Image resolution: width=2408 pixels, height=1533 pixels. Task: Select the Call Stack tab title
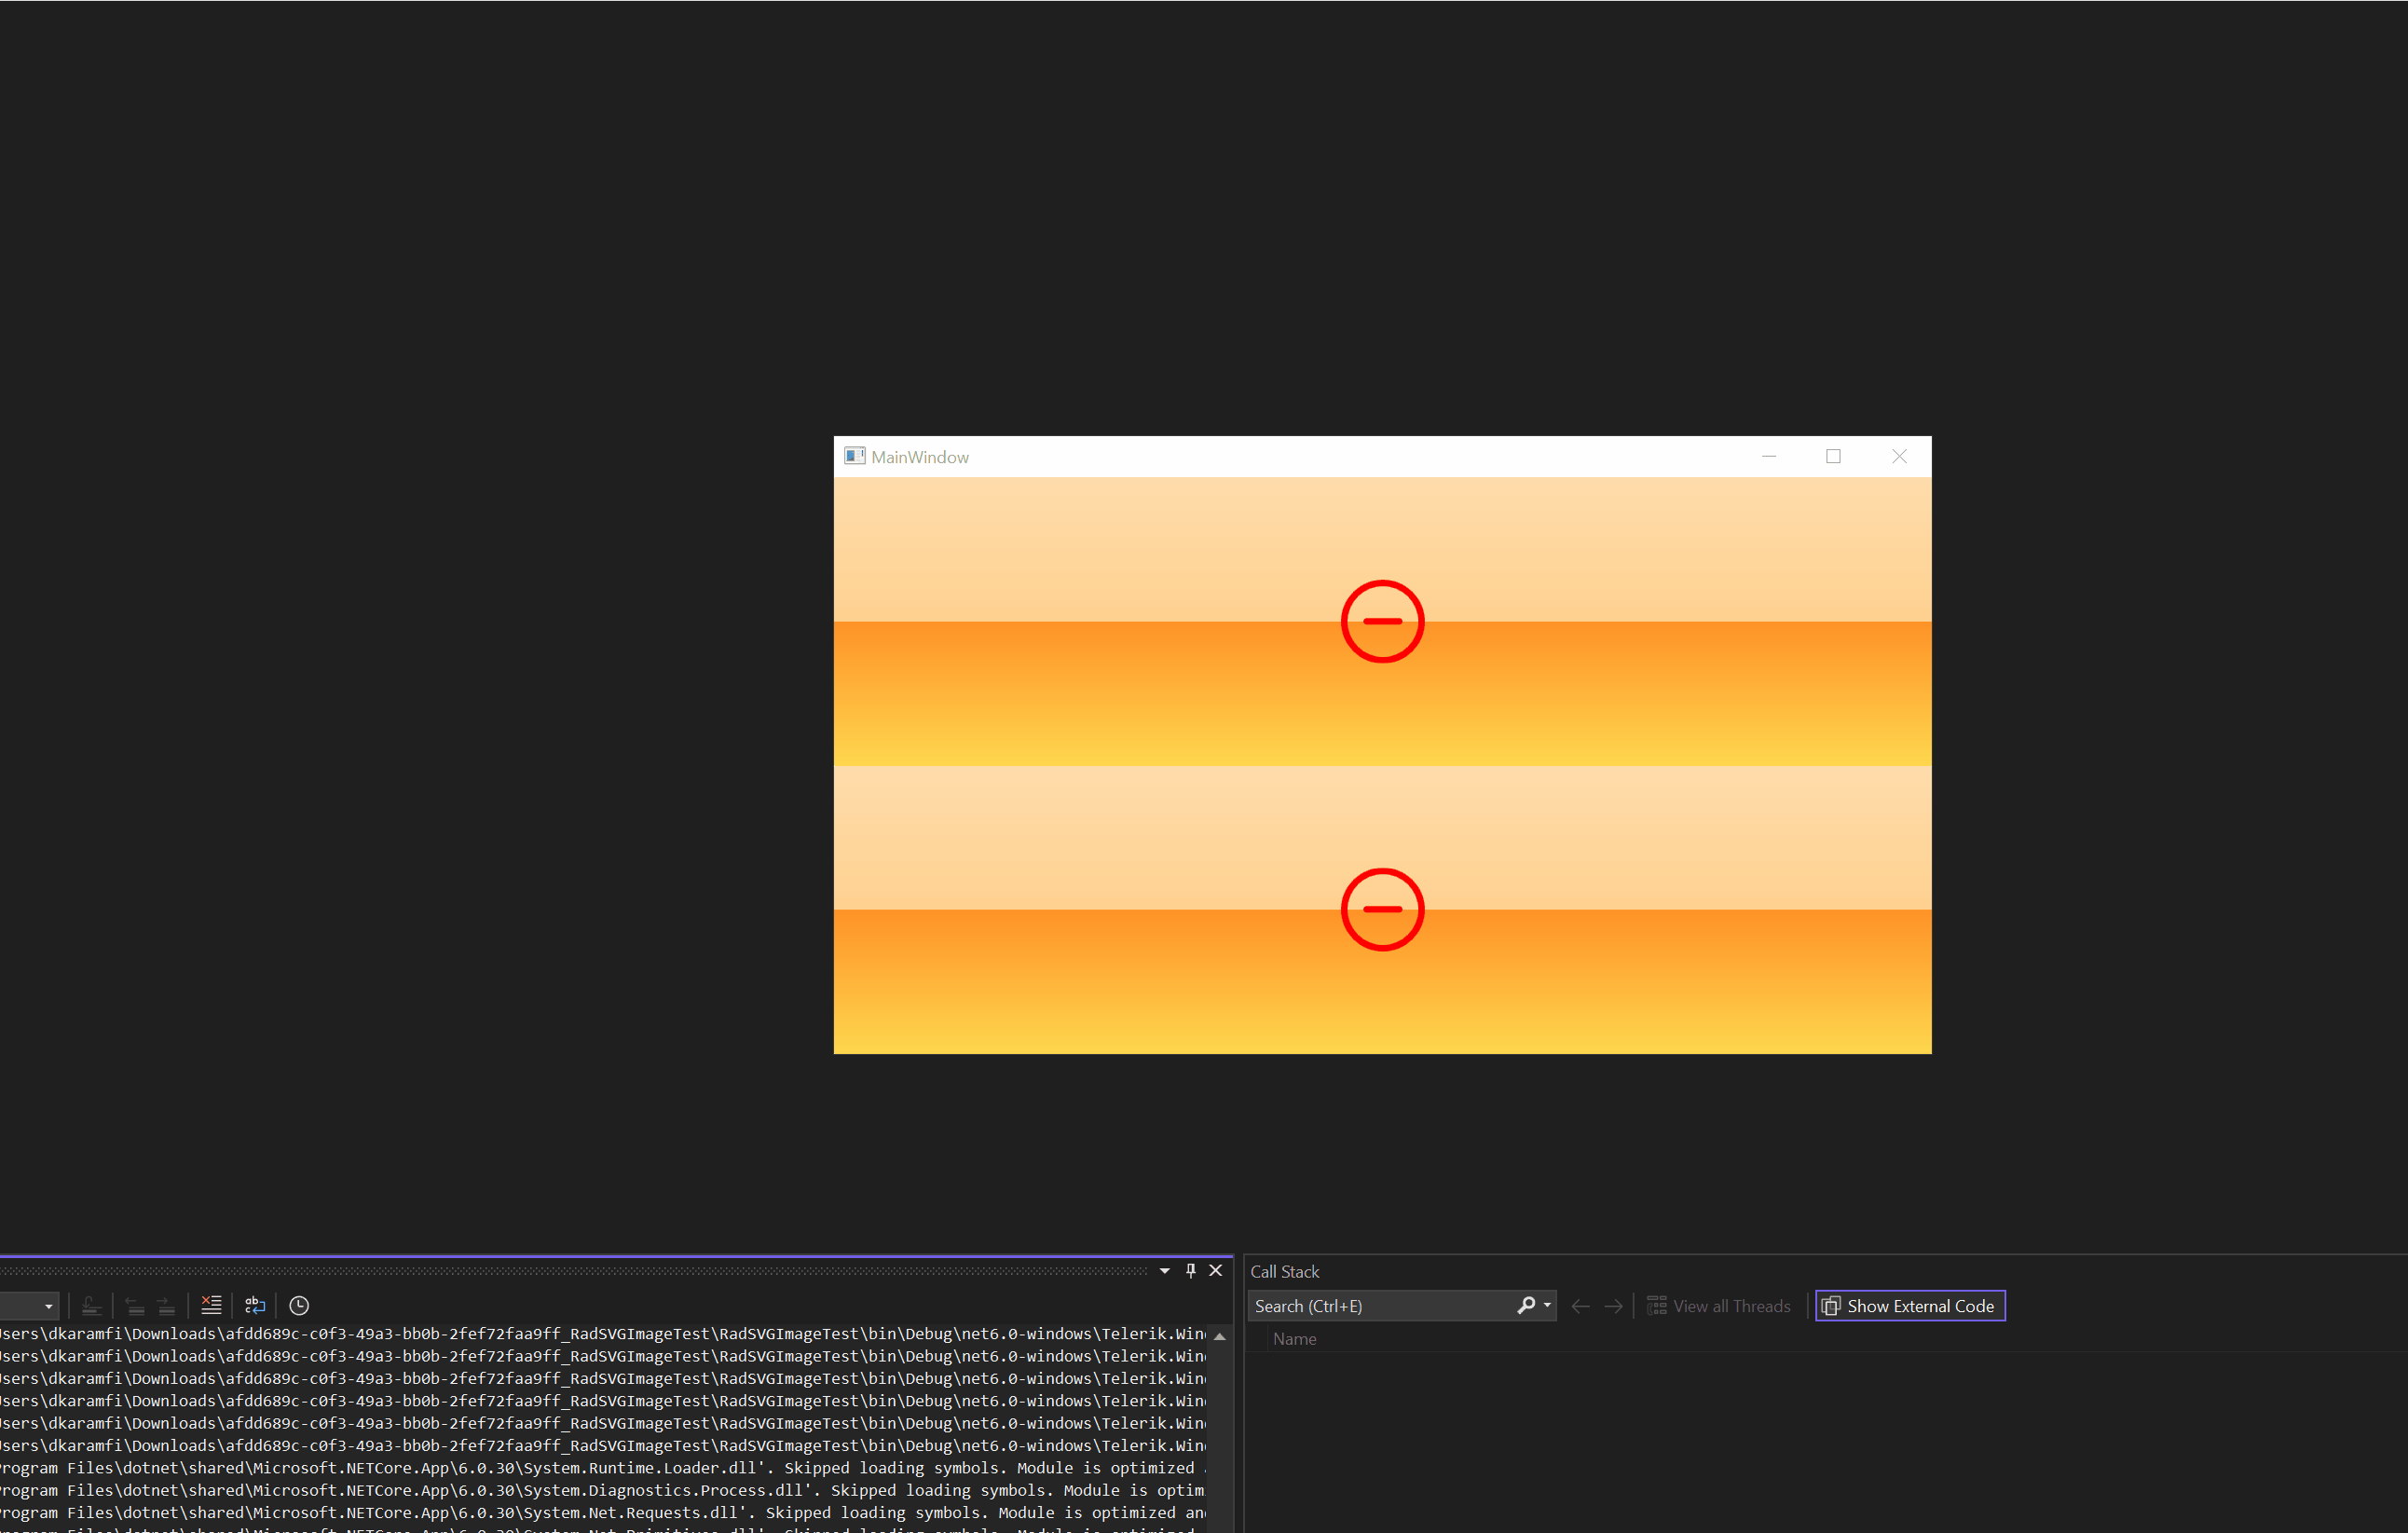pyautogui.click(x=1284, y=1271)
